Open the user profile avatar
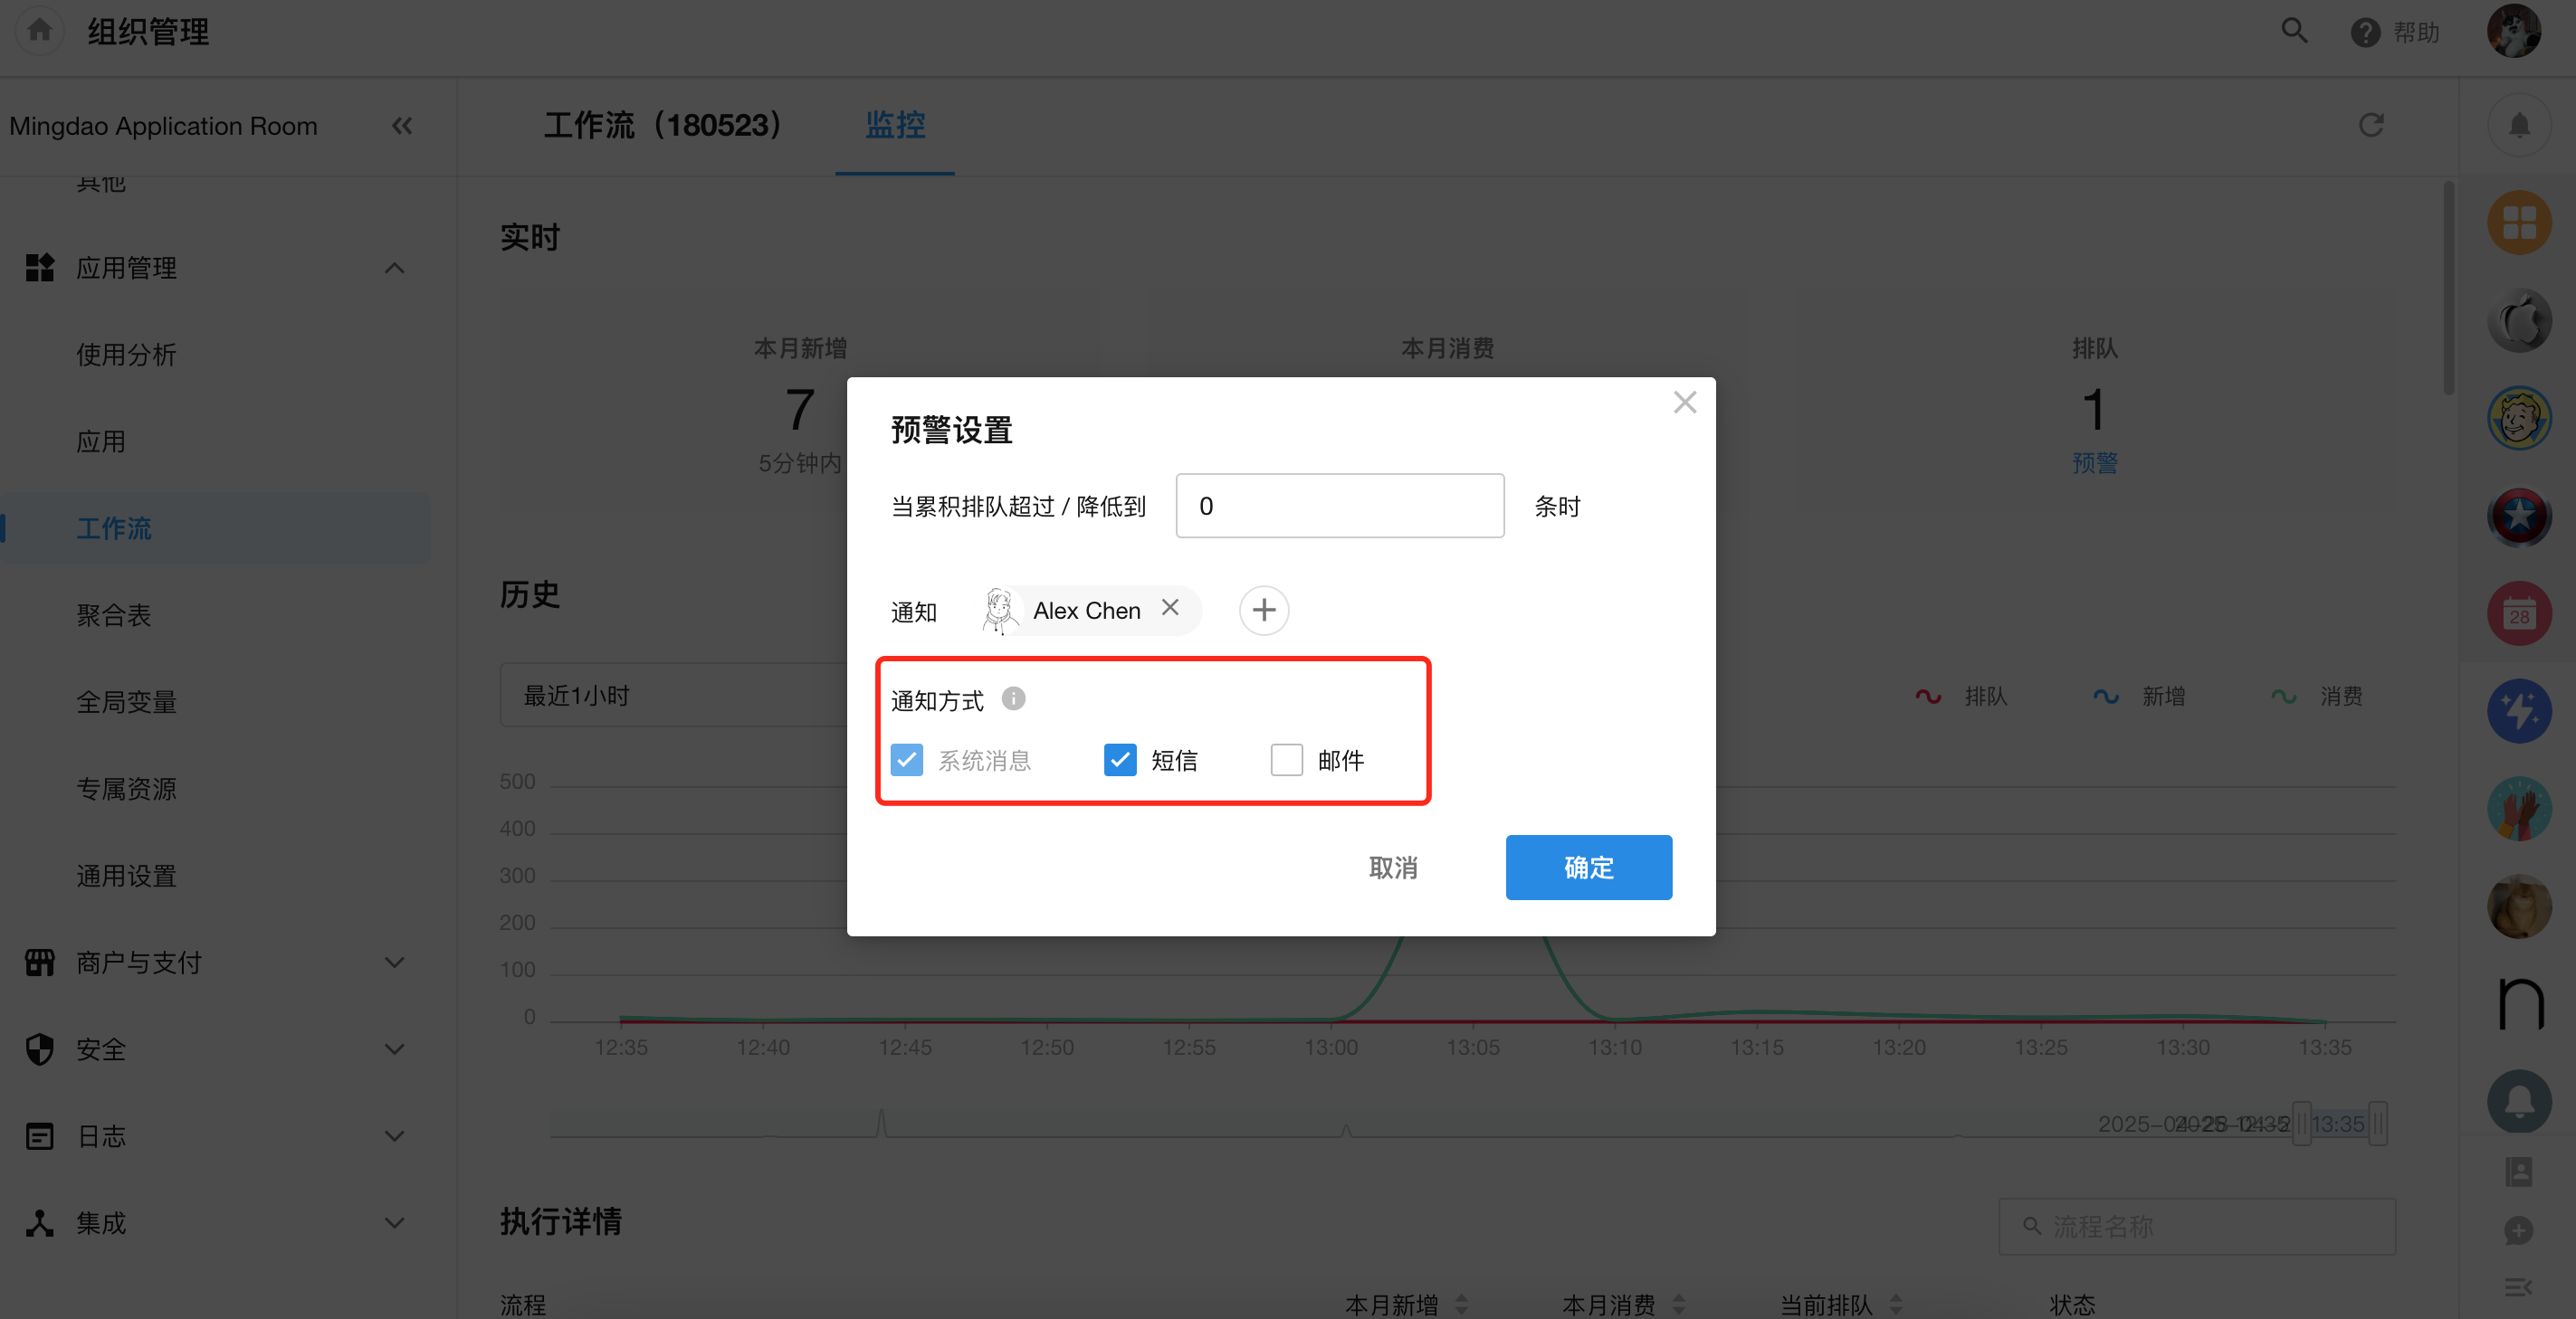This screenshot has width=2576, height=1319. (x=2514, y=31)
